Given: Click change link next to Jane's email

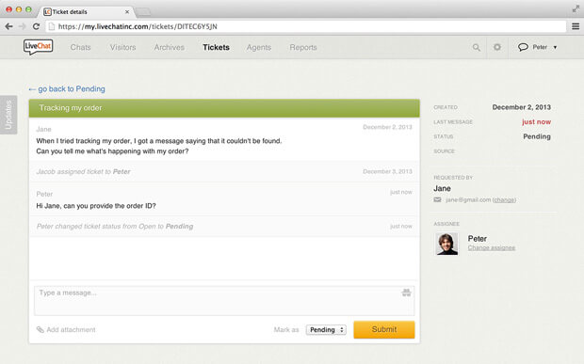Looking at the screenshot, I should tap(504, 199).
